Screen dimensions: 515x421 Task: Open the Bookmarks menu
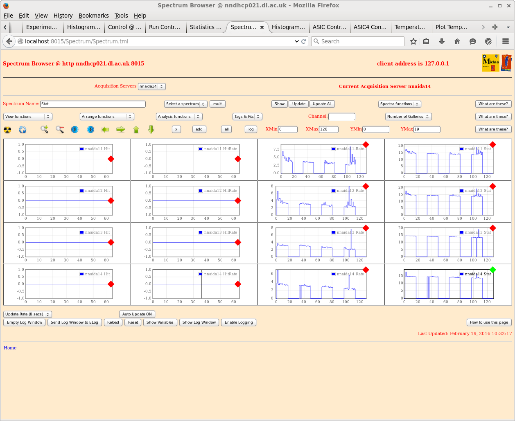point(93,16)
